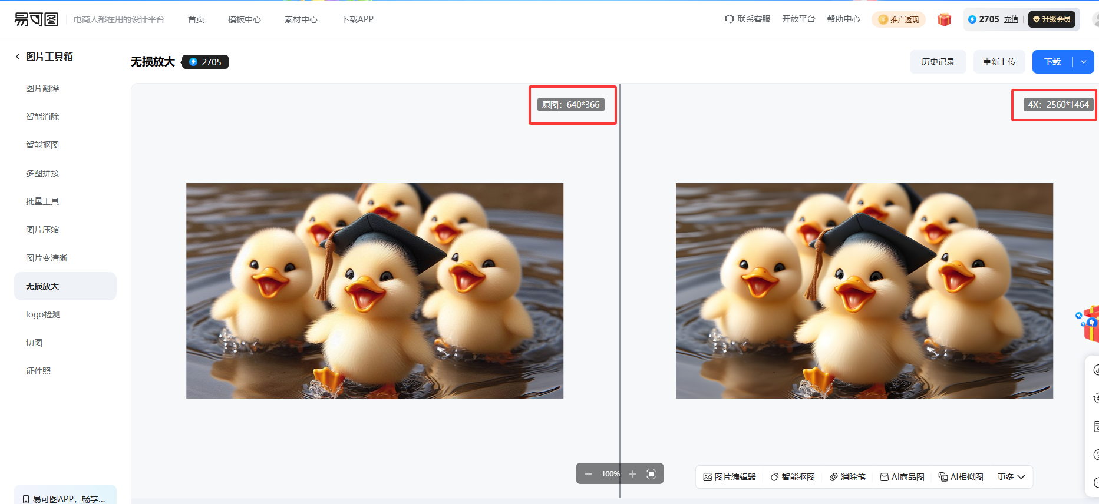Expand the 更多 dropdown
This screenshot has height=504, width=1099.
[1011, 477]
